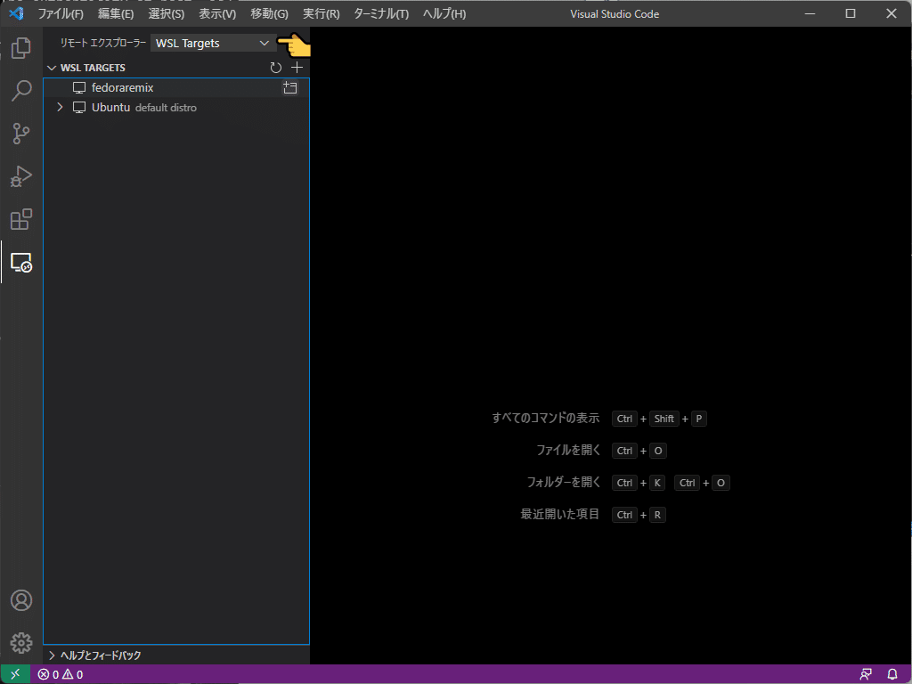Open the ファイル(F) menu
This screenshot has width=912, height=684.
pyautogui.click(x=61, y=13)
